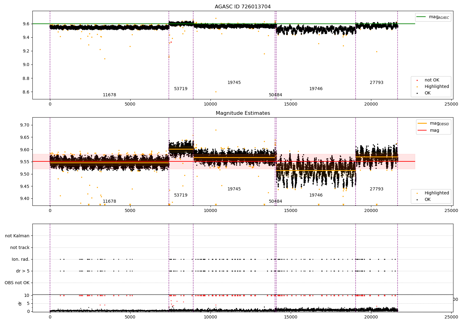Select the mag AGASC legend label

pos(439,17)
